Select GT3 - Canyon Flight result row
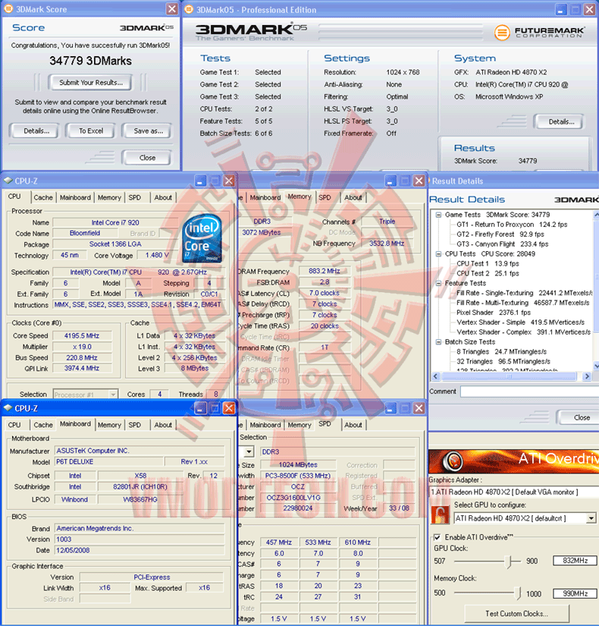 click(x=502, y=244)
